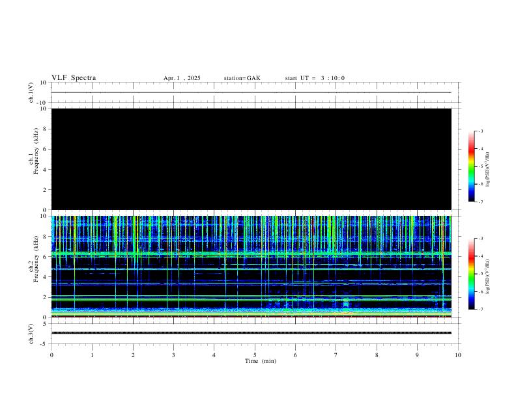The width and height of the screenshot is (516, 398).
Task: Select the 'start UT = 3:10:0' text
Action: click(315, 78)
